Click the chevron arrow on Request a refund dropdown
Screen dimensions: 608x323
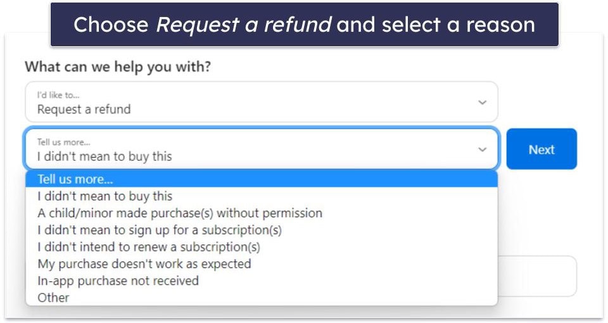482,103
